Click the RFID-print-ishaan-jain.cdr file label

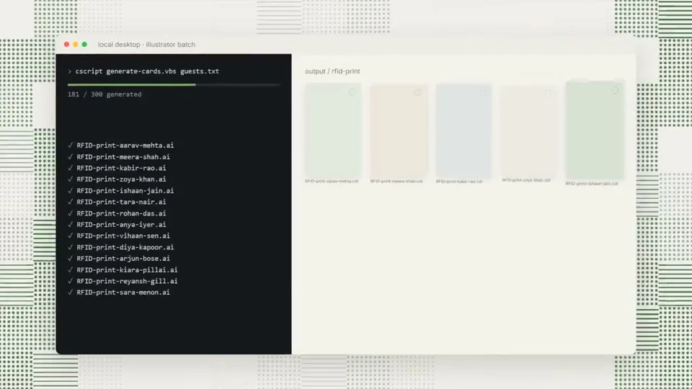pyautogui.click(x=592, y=184)
